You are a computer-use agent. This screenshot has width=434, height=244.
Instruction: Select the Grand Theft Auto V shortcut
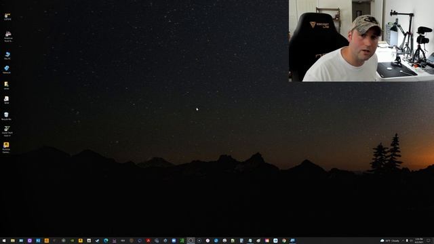[x=7, y=131]
